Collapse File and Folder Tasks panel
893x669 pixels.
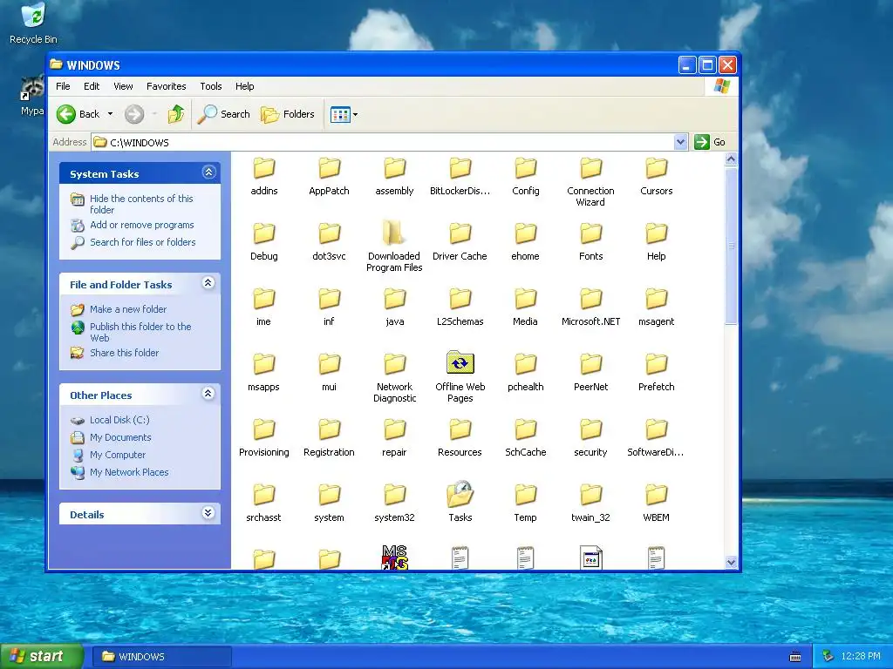click(208, 283)
